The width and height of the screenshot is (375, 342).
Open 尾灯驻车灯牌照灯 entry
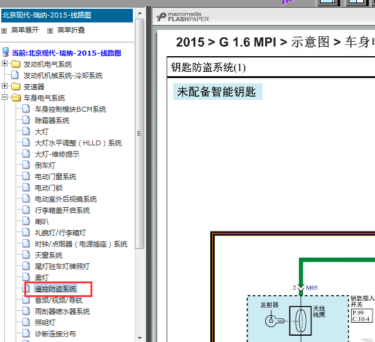coord(62,266)
